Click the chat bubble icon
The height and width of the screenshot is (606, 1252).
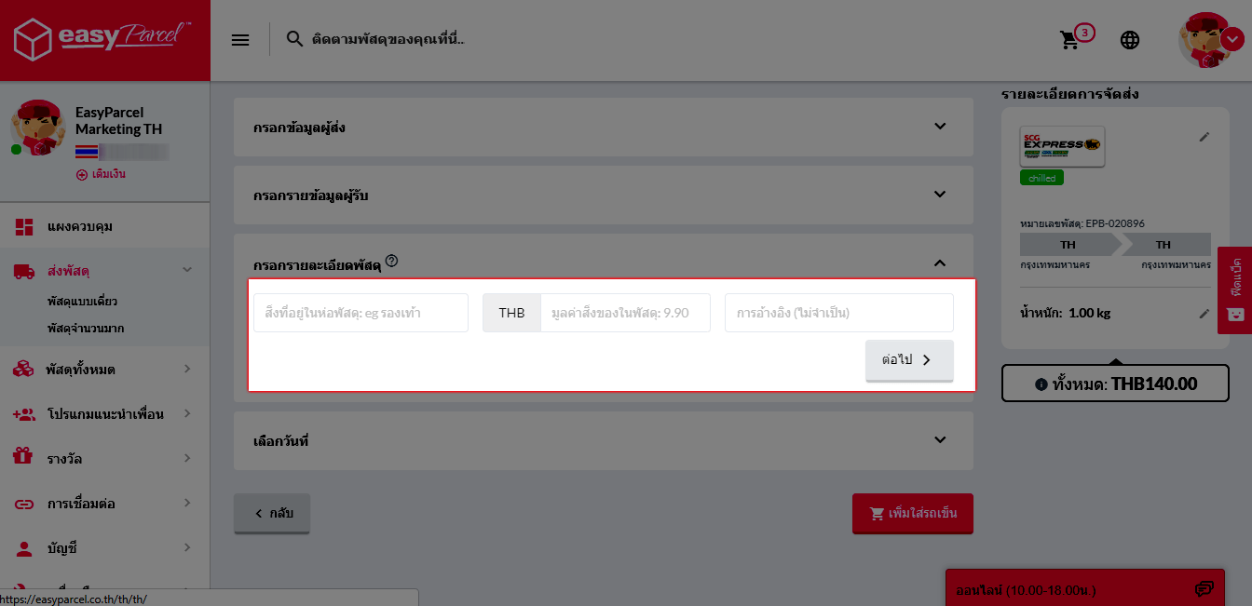tap(1204, 588)
